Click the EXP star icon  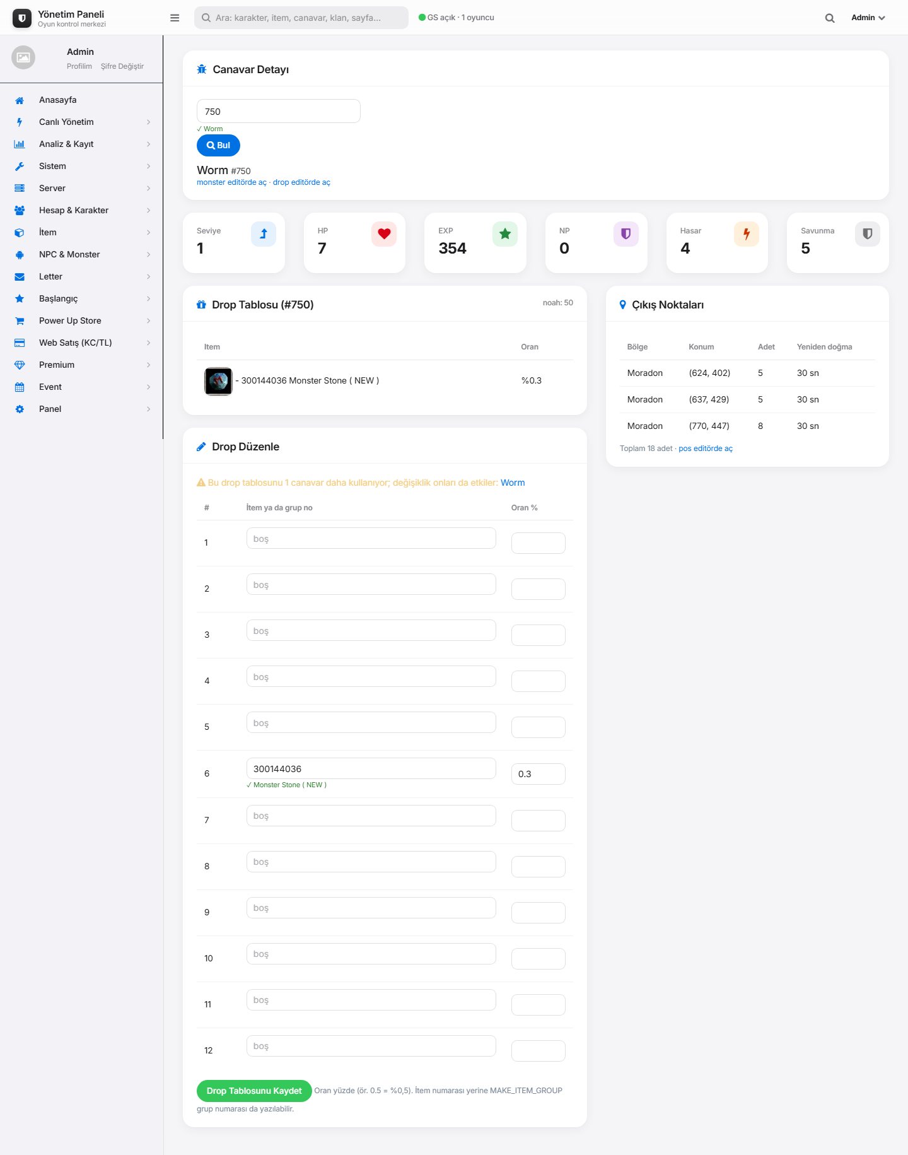click(505, 234)
